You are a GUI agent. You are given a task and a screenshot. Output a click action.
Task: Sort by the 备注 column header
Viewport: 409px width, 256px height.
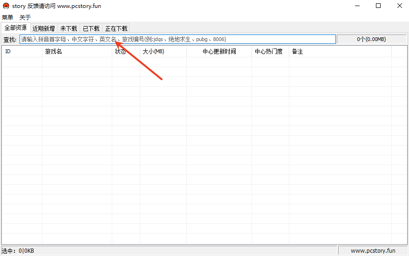pyautogui.click(x=340, y=51)
